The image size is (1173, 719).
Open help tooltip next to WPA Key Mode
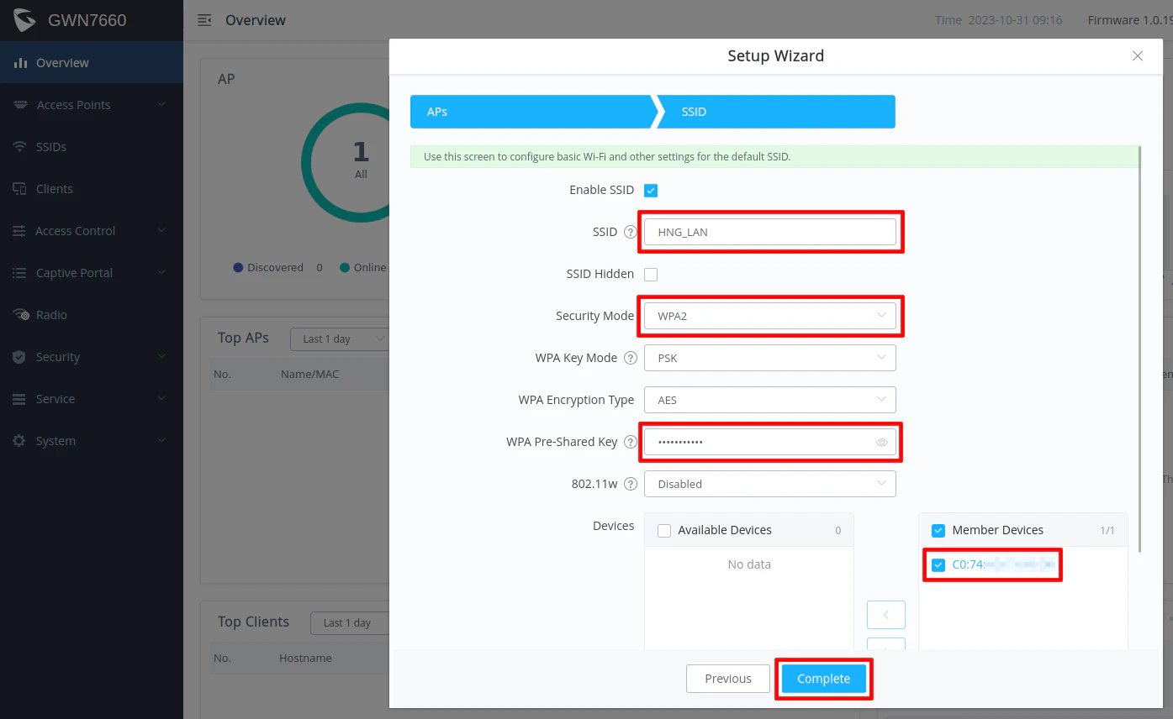pyautogui.click(x=631, y=358)
